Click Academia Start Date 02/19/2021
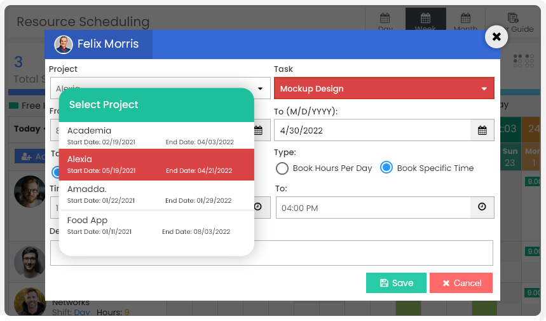Screen dimensions: 546x321 pos(101,142)
